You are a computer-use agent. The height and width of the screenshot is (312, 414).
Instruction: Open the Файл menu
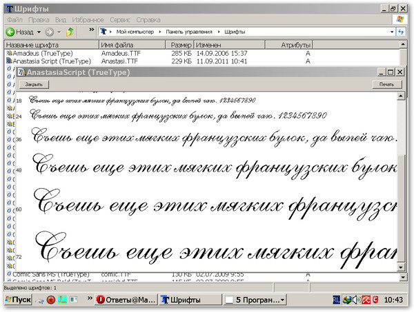coord(14,20)
